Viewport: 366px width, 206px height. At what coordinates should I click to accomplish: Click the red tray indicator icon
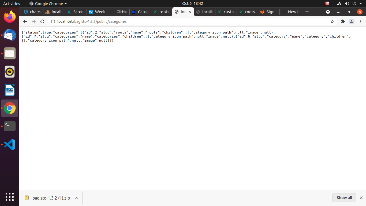coord(327,3)
